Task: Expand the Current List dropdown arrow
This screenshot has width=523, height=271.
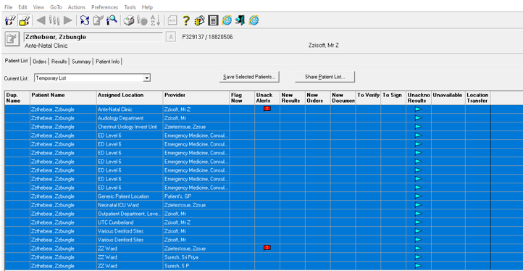Action: (146, 78)
